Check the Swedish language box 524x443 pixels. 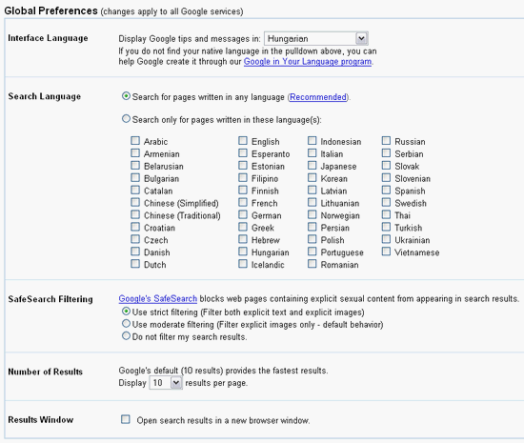pos(386,203)
